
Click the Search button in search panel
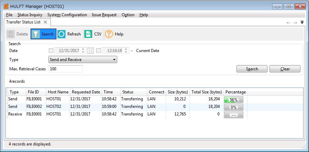(252, 69)
